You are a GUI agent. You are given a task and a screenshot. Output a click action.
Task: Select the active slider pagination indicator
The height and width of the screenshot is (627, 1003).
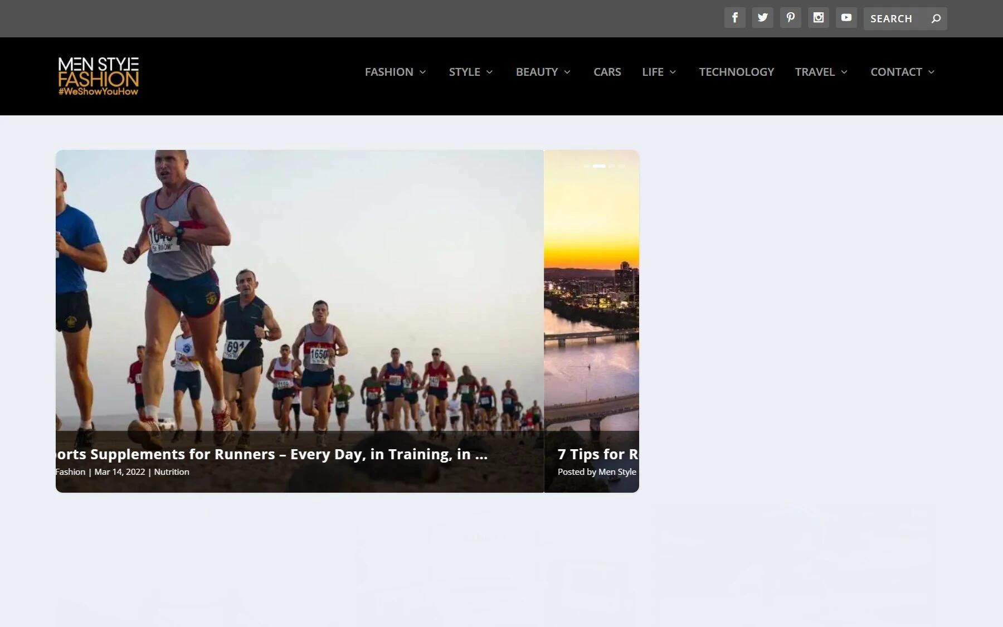pyautogui.click(x=599, y=166)
